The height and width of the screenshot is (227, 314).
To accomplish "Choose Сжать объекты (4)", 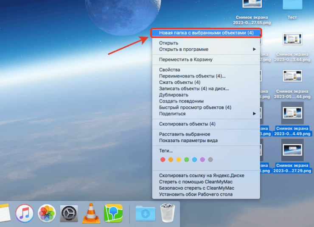I will [206, 82].
